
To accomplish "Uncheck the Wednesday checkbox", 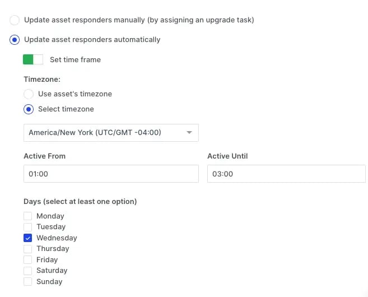I will point(27,238).
